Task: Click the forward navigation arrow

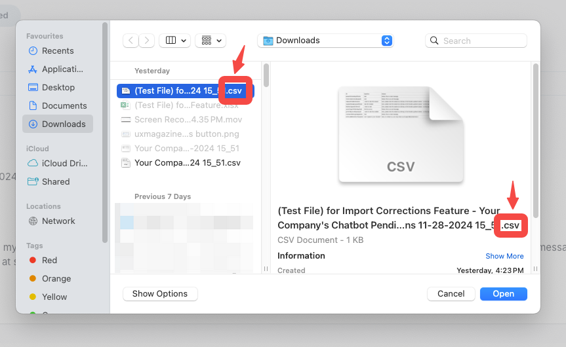Action: click(x=147, y=41)
